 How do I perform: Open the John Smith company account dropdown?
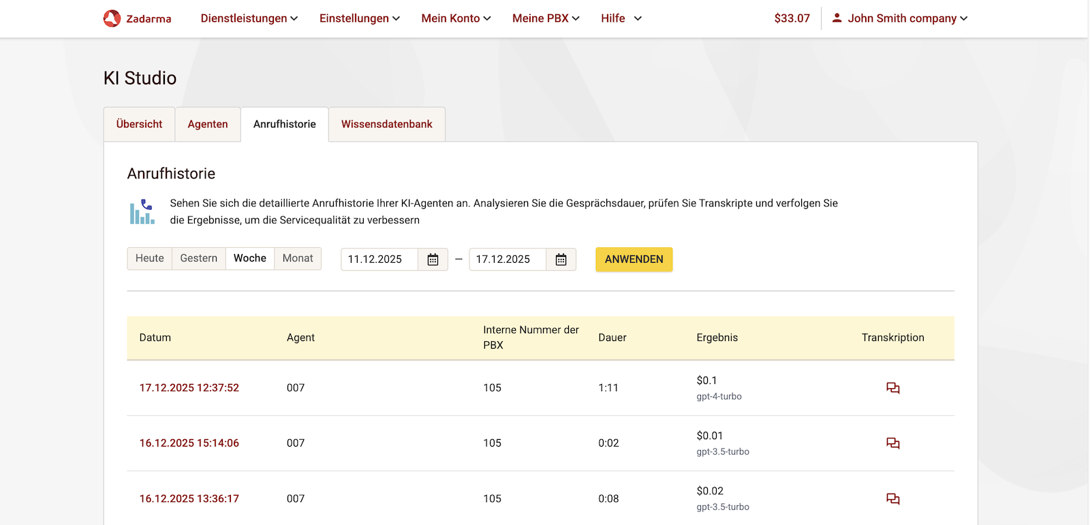(907, 18)
